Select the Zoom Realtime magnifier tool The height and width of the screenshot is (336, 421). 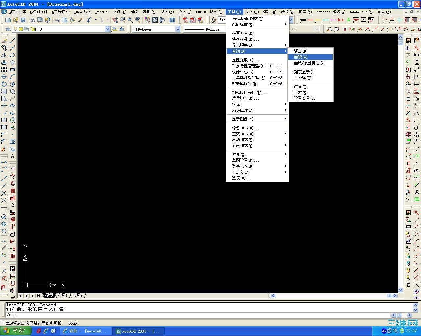(122, 20)
